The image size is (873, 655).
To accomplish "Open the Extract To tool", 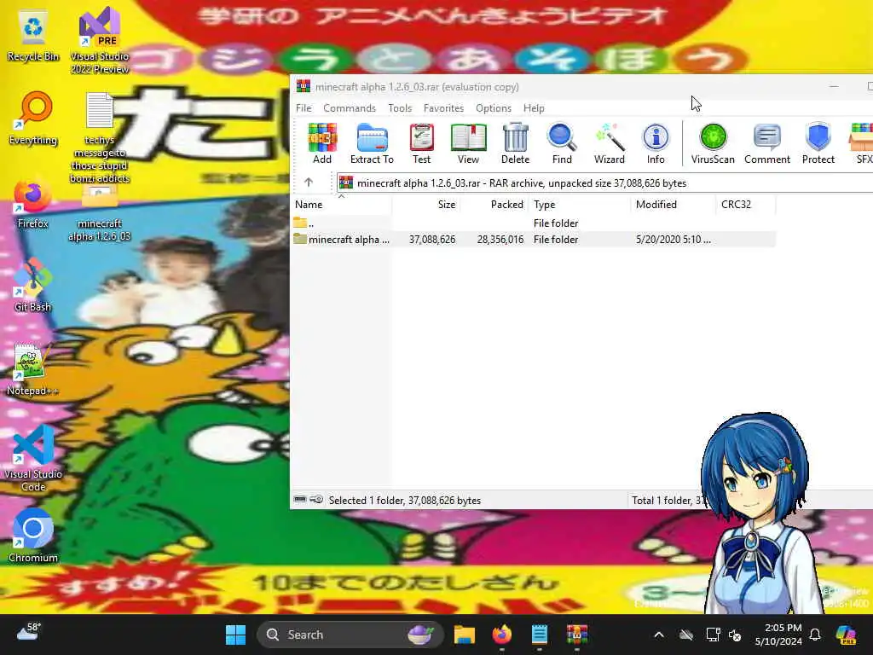I will click(372, 143).
